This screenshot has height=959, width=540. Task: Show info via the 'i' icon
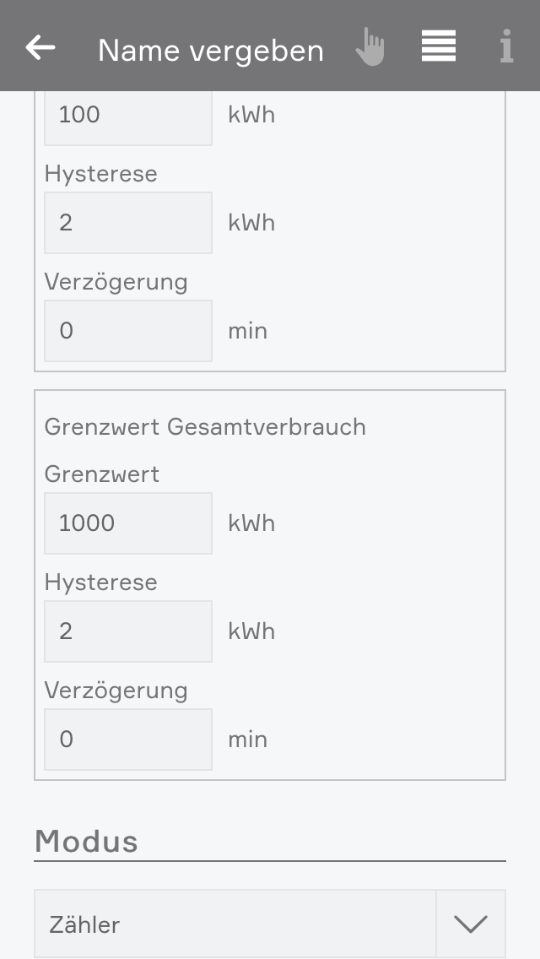[x=506, y=47]
